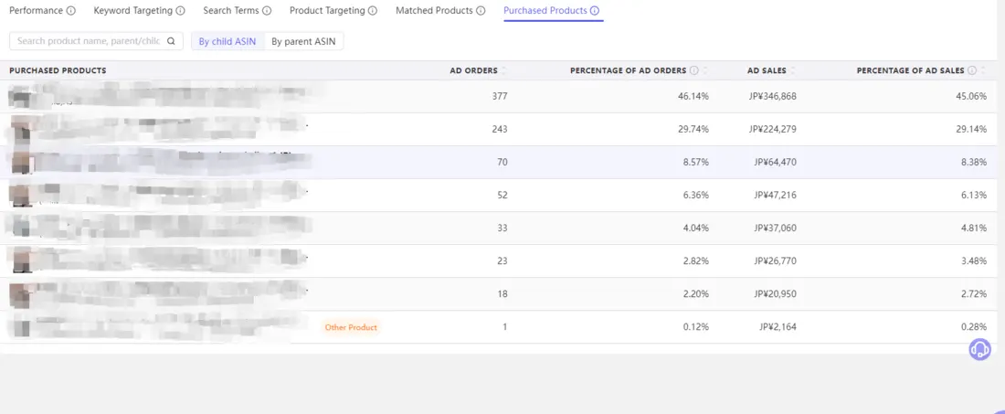
Task: Open the support headset chat icon
Action: pos(979,349)
